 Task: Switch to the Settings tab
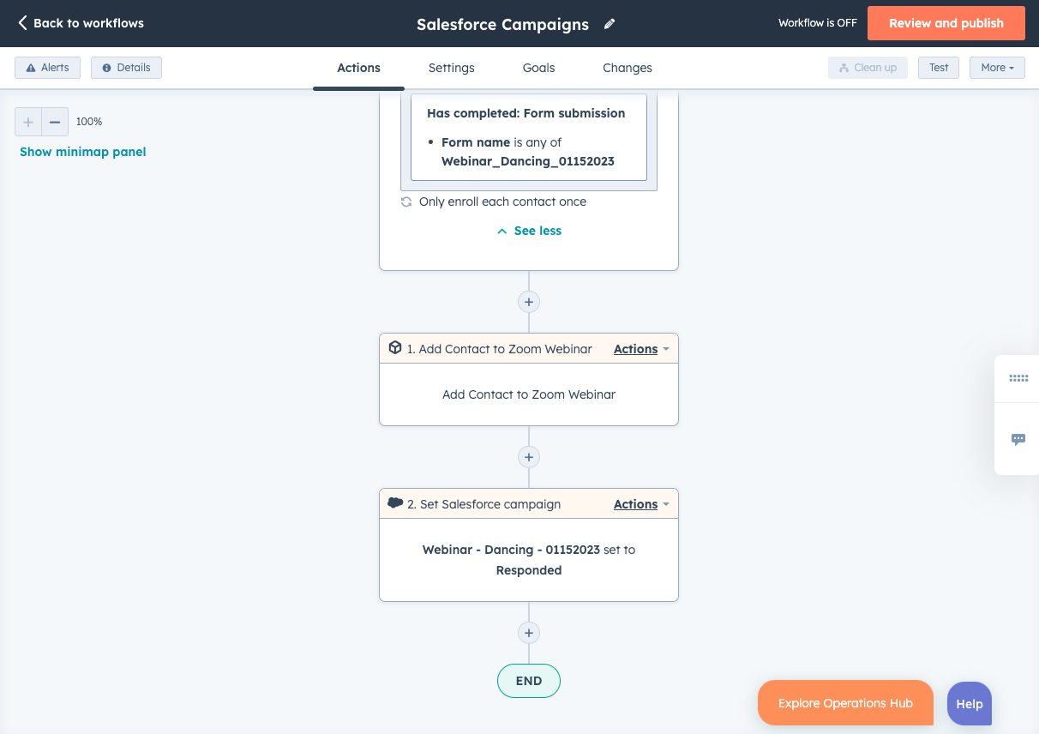tap(451, 67)
